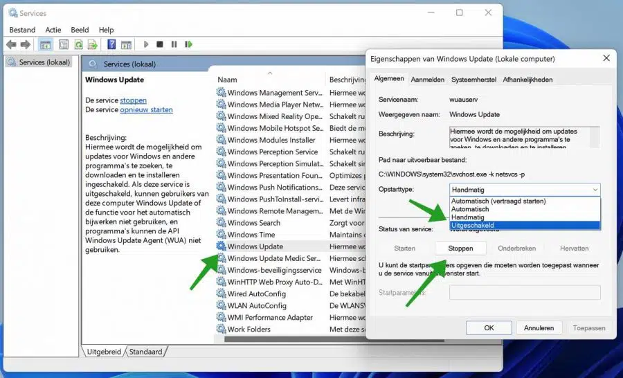Click the Restart service toolbar icon
This screenshot has height=378, width=623.
188,44
